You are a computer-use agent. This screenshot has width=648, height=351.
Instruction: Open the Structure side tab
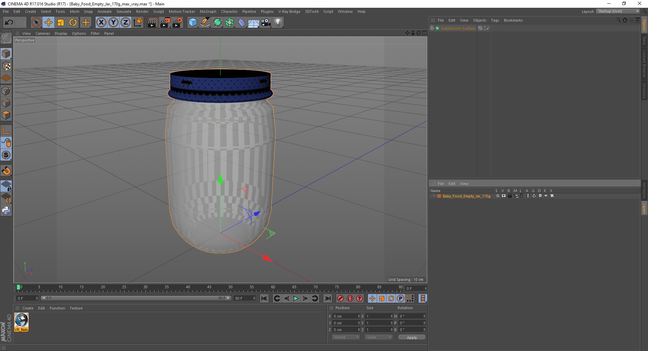pos(644,91)
